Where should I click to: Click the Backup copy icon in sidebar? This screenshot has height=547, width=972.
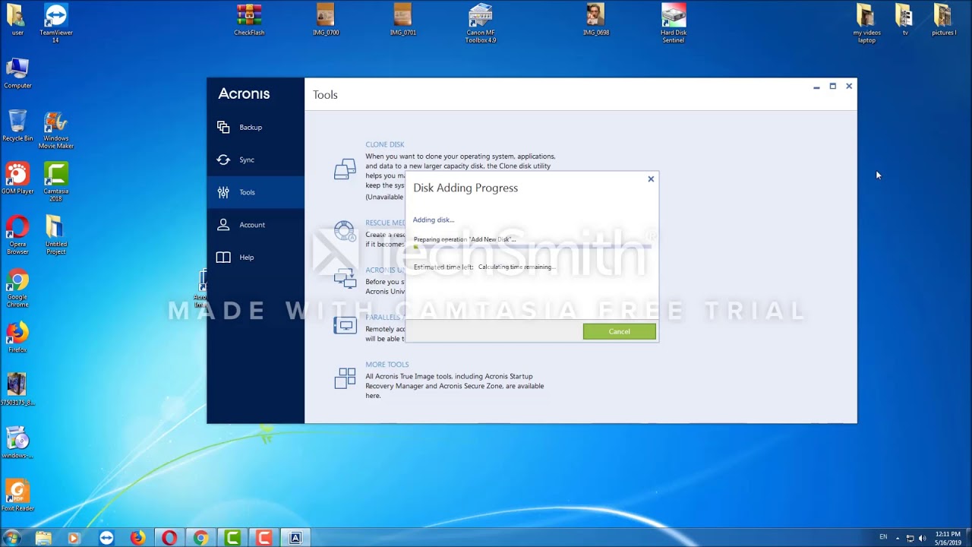pos(223,128)
